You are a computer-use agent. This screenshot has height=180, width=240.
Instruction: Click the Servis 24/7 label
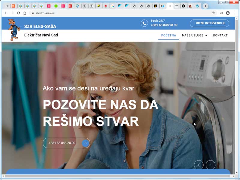(158, 20)
